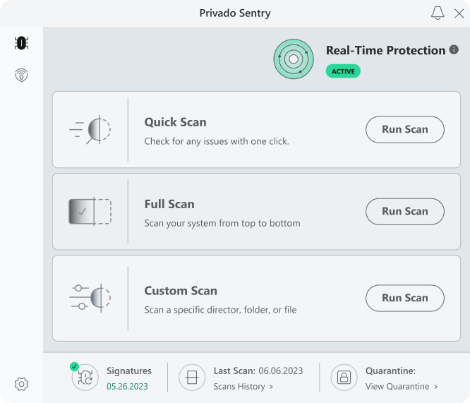Image resolution: width=470 pixels, height=403 pixels.
Task: Open the settings gear in sidebar
Action: (x=21, y=385)
